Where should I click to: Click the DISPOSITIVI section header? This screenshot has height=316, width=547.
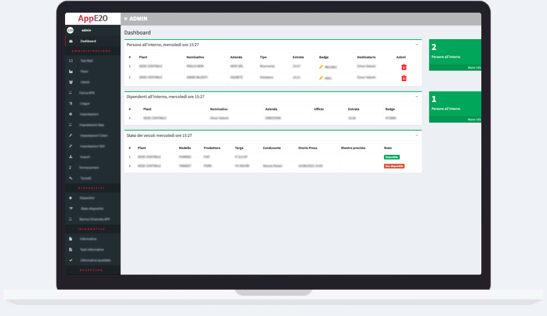click(x=91, y=188)
